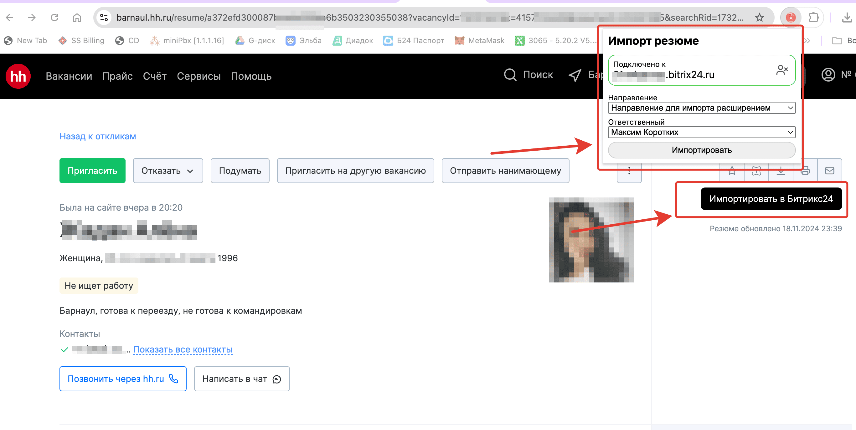This screenshot has height=430, width=856.
Task: Click the Импортировать button in popup
Action: click(701, 150)
